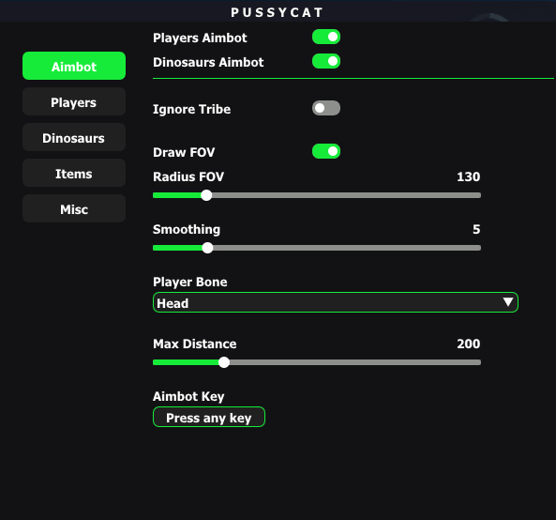Go to the Misc tab

pyautogui.click(x=74, y=208)
